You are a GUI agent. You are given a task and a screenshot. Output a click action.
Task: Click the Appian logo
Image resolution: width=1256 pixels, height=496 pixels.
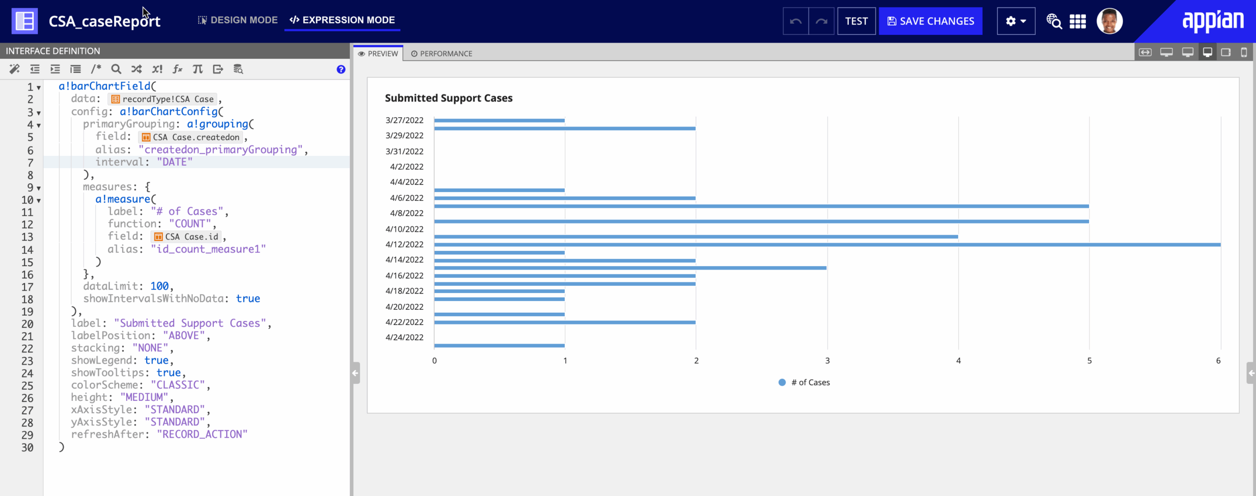pos(1213,21)
